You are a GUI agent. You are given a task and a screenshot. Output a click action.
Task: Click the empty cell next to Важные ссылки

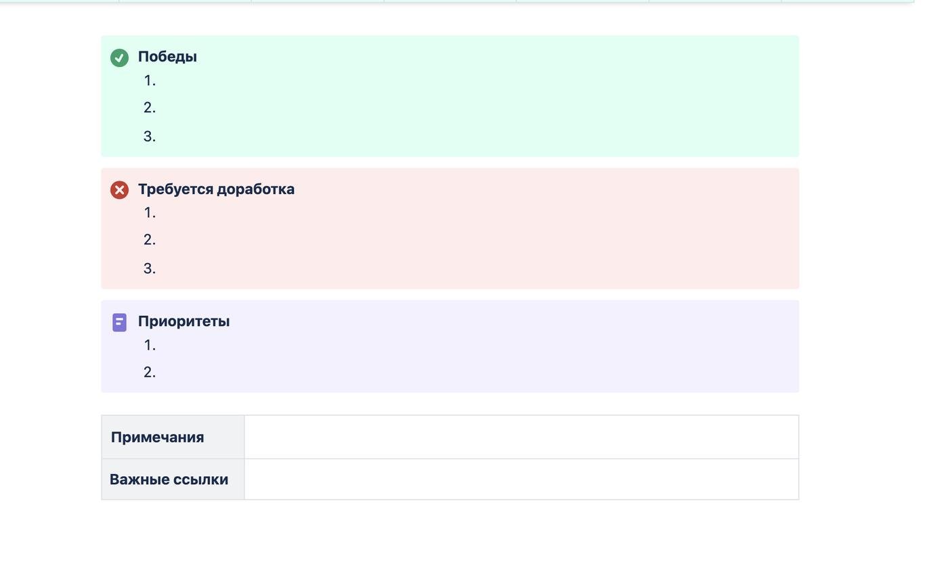coord(521,479)
